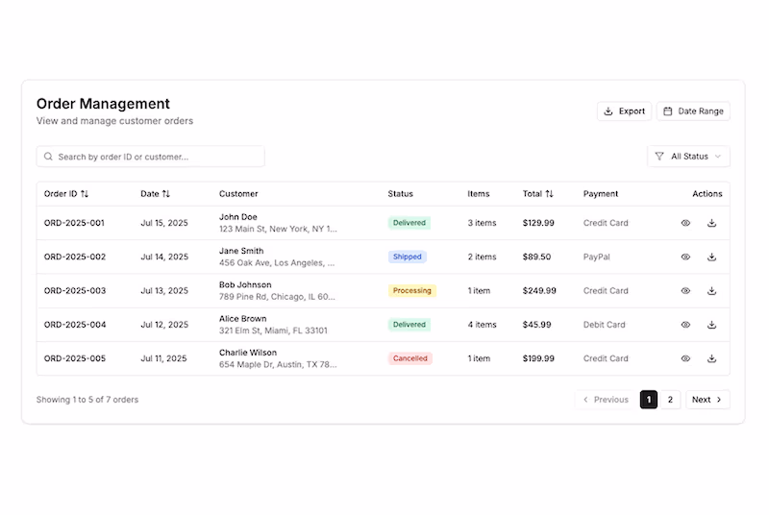The width and height of the screenshot is (769, 515).
Task: Click the Processing status badge
Action: (412, 290)
